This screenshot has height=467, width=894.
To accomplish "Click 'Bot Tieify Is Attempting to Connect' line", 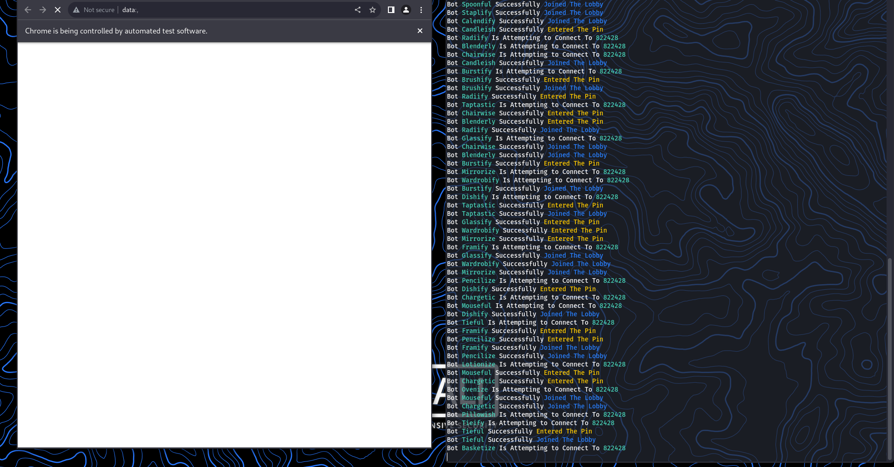I will click(531, 423).
